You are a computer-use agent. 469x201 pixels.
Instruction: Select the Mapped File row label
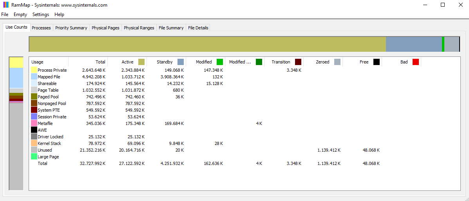click(49, 77)
